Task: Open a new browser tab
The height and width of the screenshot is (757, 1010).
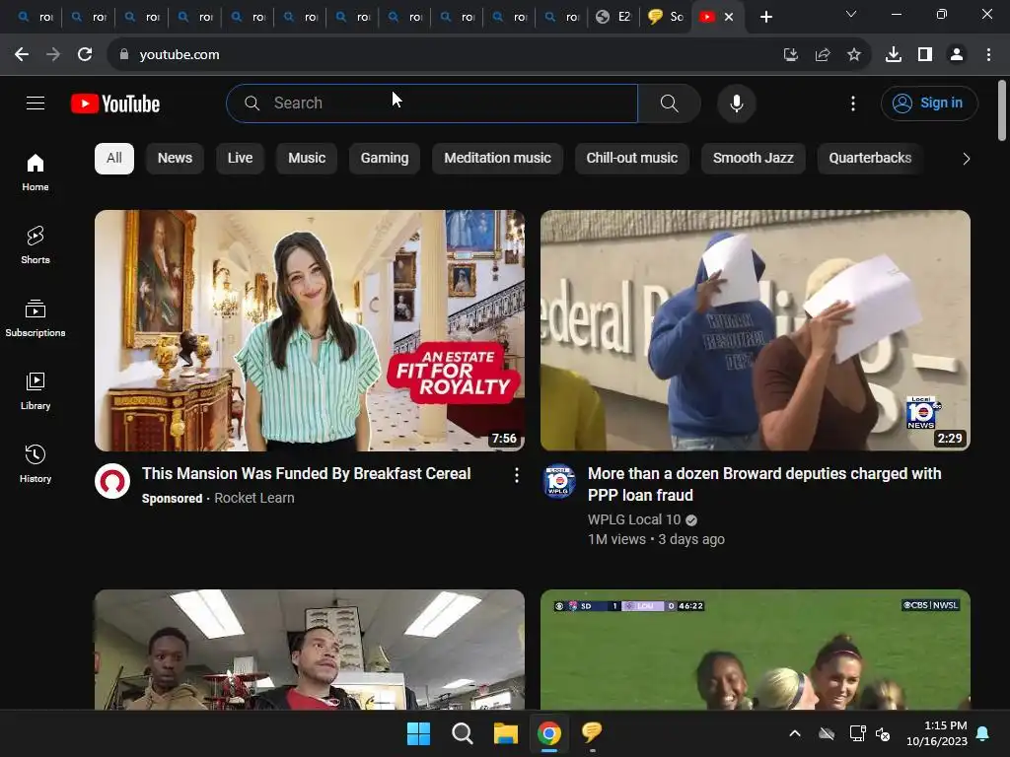Action: pyautogui.click(x=765, y=17)
